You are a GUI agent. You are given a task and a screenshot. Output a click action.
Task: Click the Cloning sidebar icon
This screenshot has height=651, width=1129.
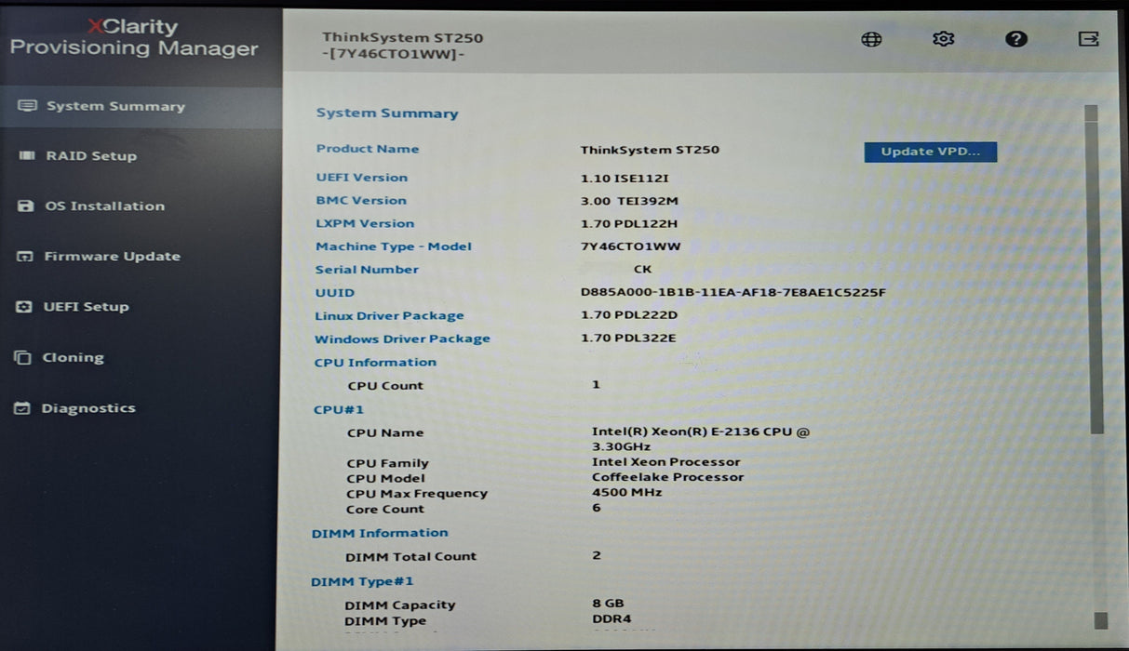pos(23,358)
